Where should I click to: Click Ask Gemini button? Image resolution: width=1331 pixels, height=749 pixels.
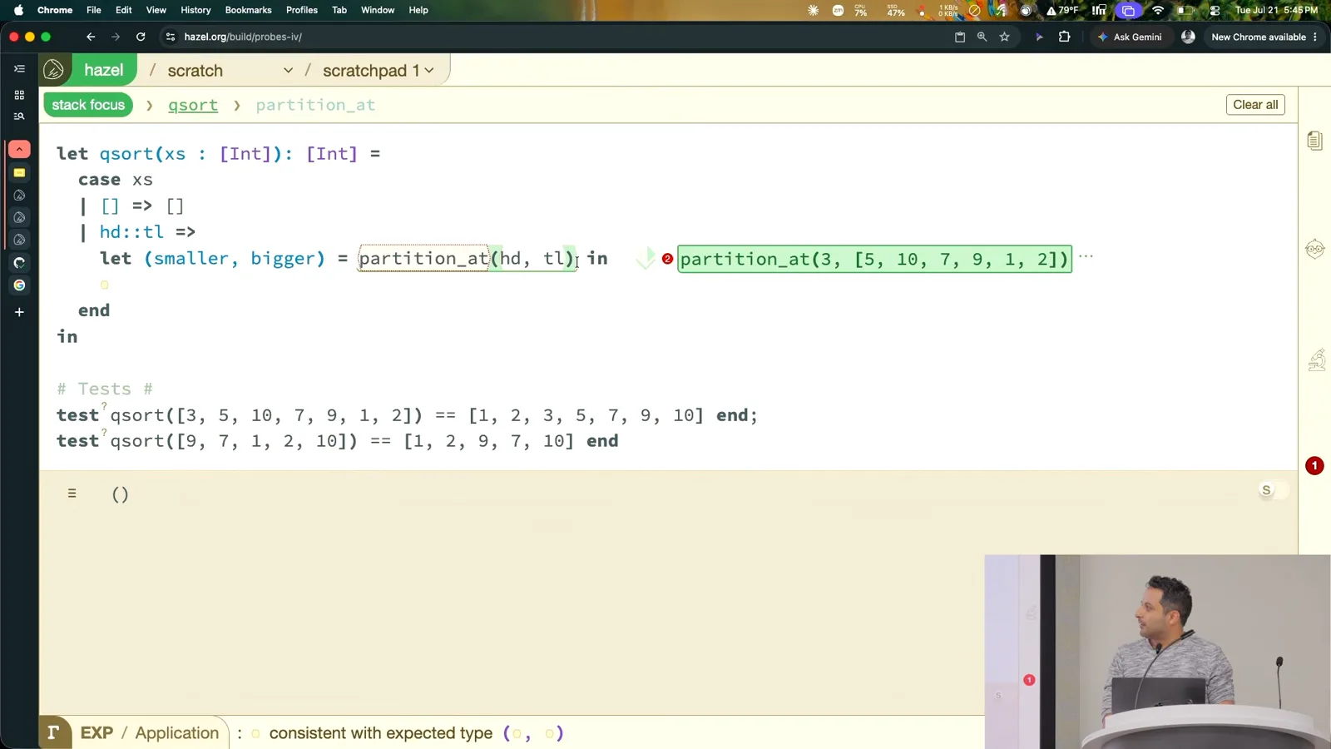pyautogui.click(x=1130, y=37)
